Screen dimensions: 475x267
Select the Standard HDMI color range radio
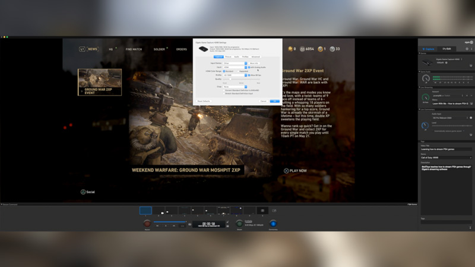pyautogui.click(x=224, y=71)
